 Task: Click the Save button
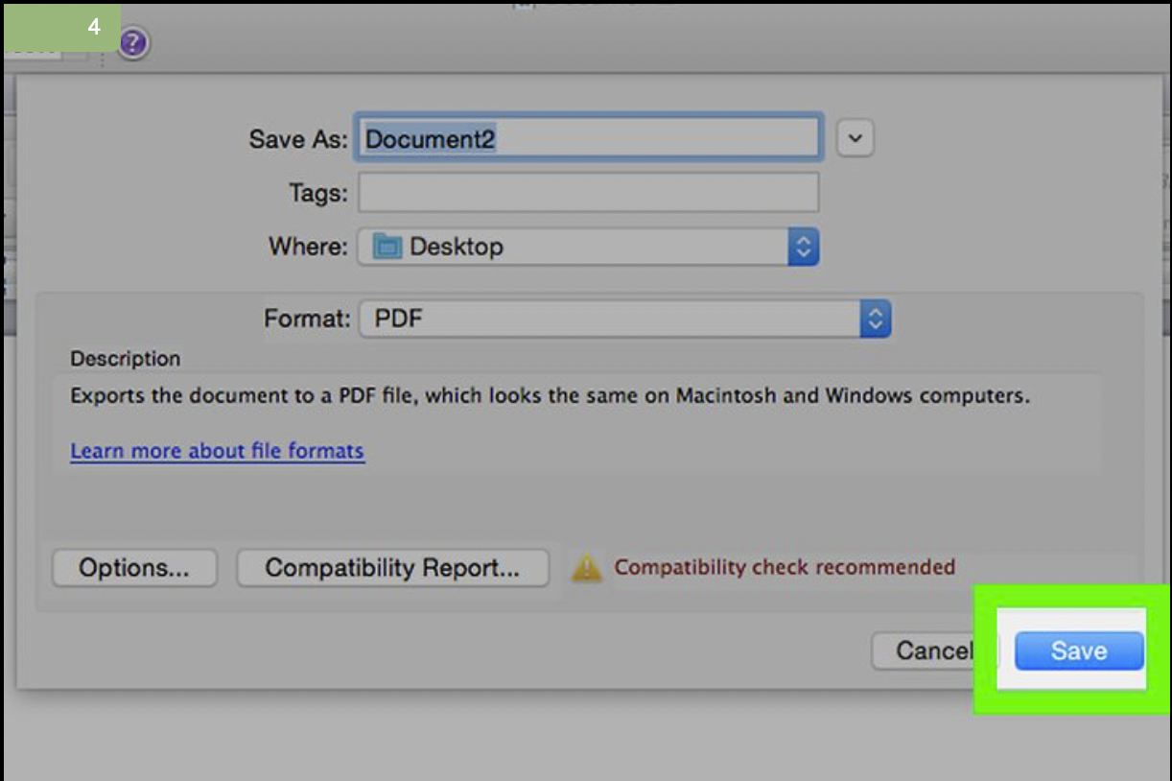coord(1078,651)
